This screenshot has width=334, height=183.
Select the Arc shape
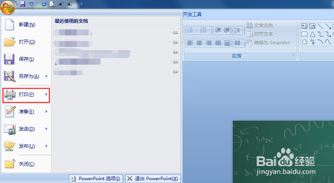(x=320, y=42)
